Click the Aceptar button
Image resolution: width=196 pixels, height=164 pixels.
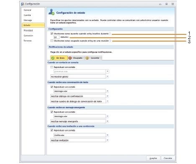coord(153,158)
